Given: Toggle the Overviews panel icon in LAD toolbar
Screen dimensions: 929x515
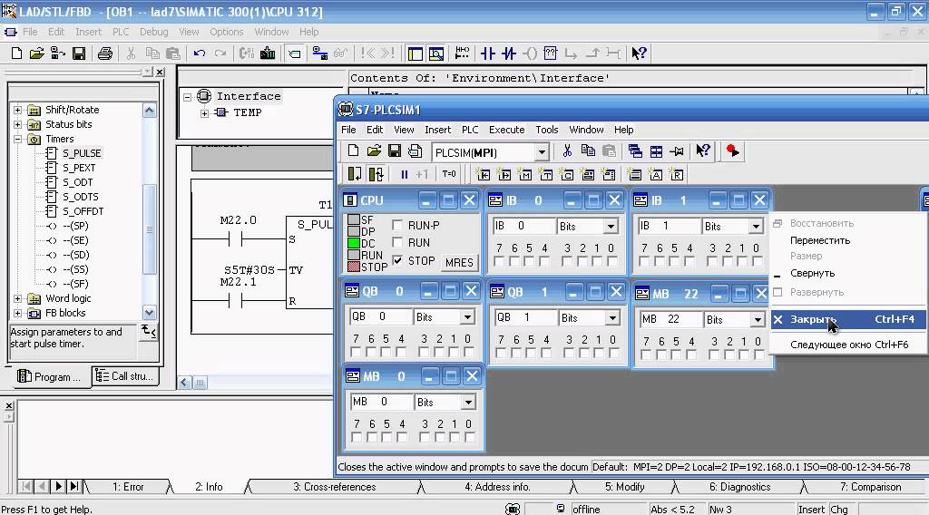Looking at the screenshot, I should [416, 53].
